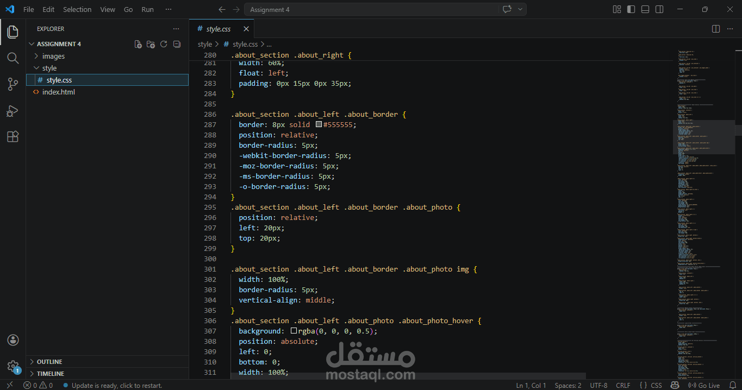This screenshot has width=742, height=390.
Task: Refresh the Explorer file tree
Action: pyautogui.click(x=164, y=44)
